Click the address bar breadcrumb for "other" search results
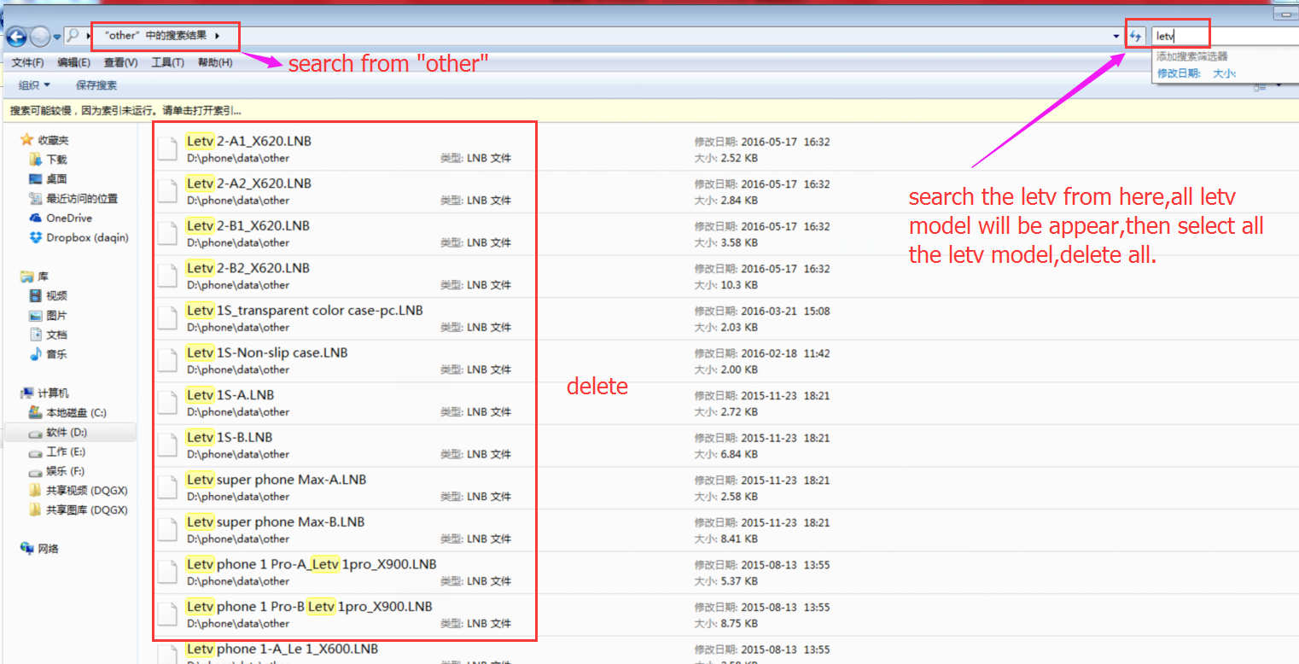1299x664 pixels. (x=155, y=36)
